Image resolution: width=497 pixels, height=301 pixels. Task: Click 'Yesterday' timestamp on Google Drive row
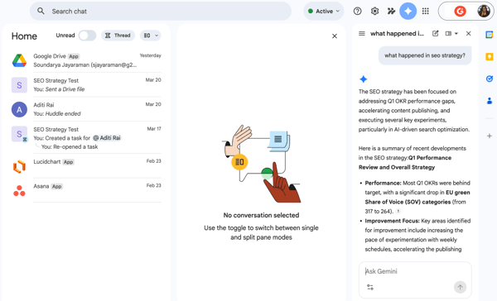click(x=150, y=55)
